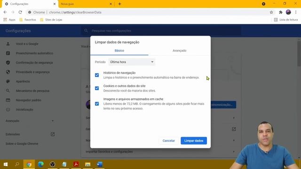Open the Apps shortcut in bookmarks bar
This screenshot has height=169, width=301.
[9, 20]
